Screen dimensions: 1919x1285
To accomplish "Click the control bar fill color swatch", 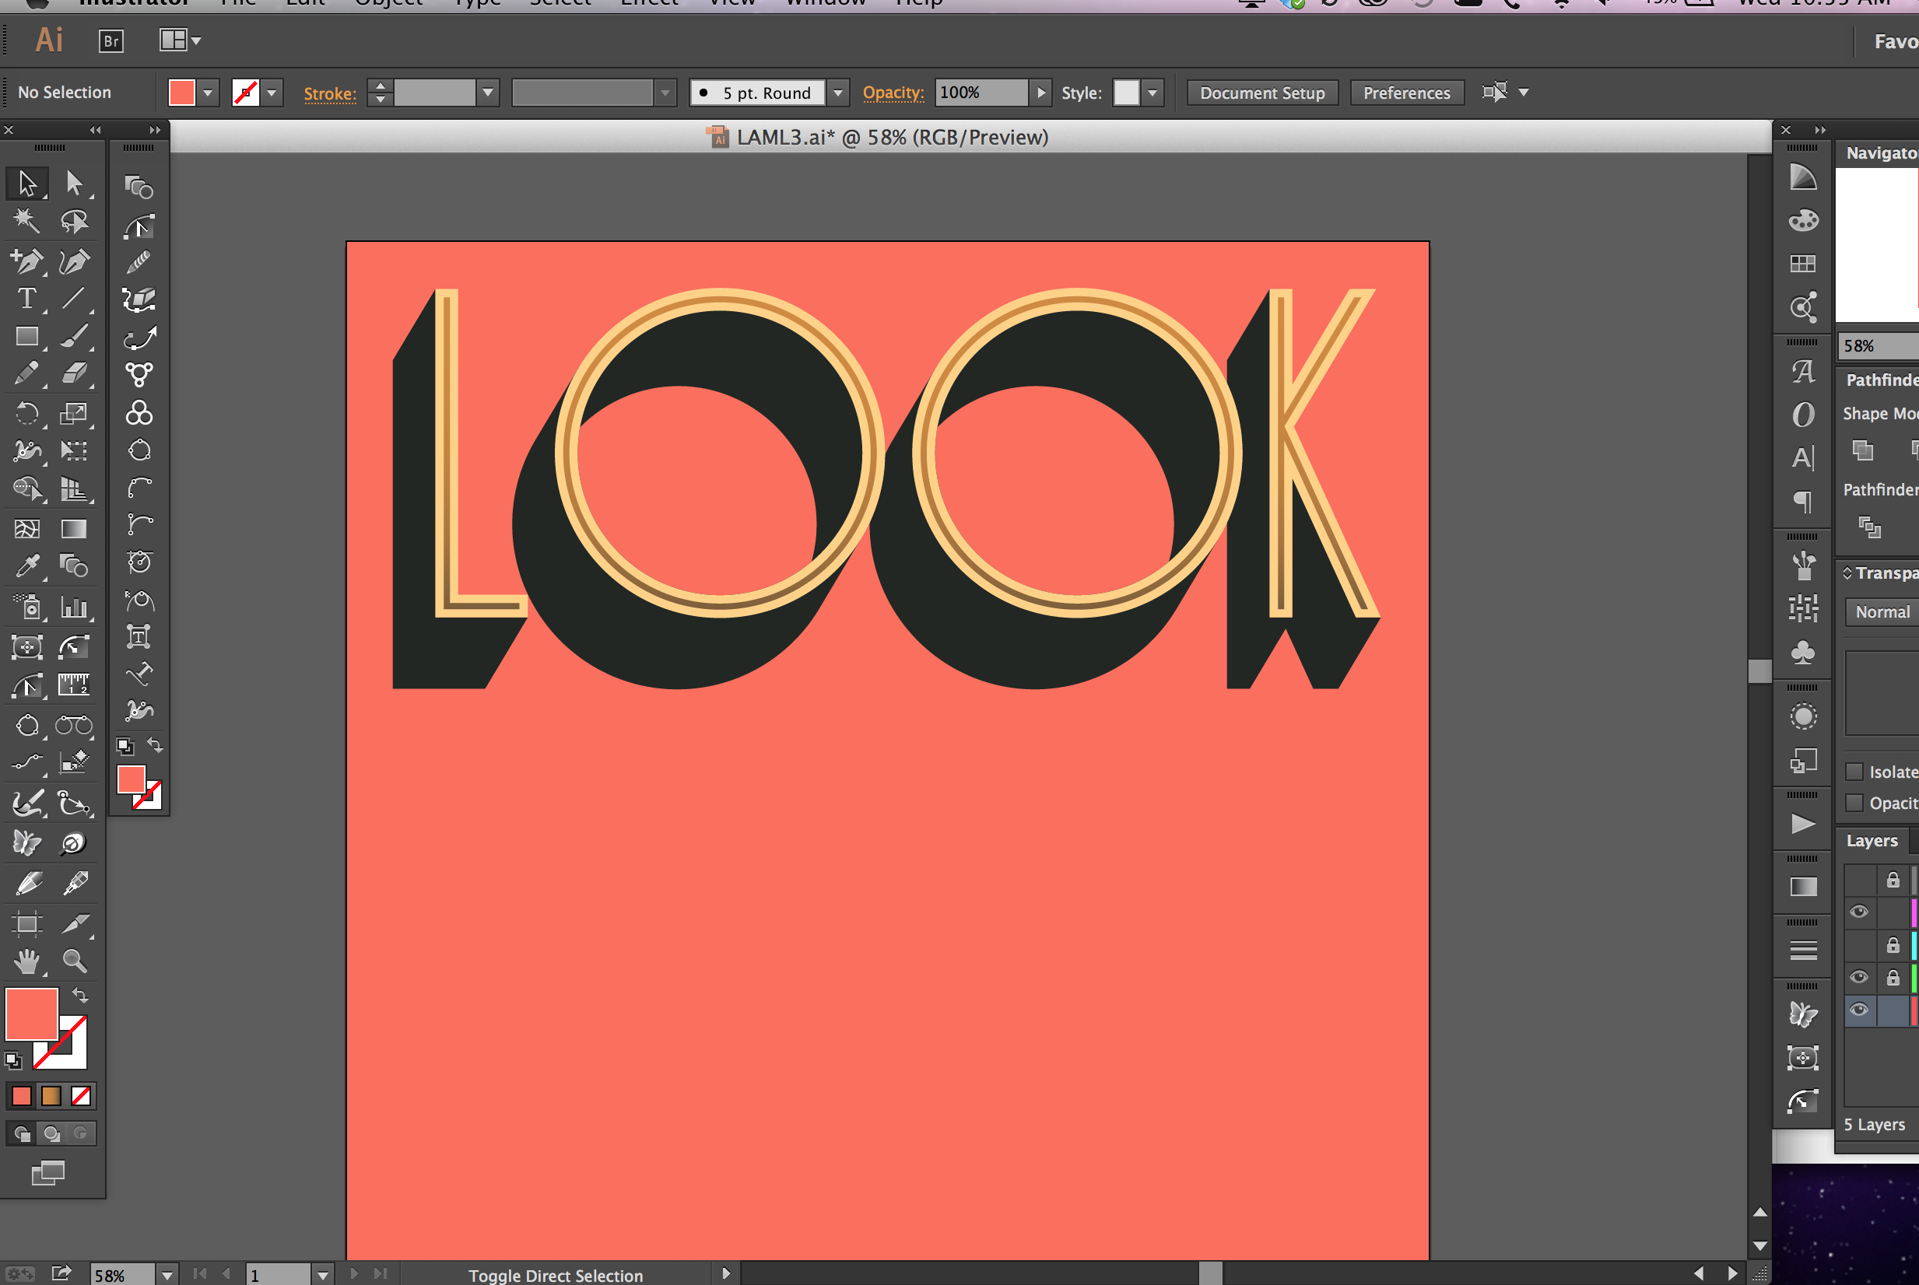I will (x=181, y=93).
